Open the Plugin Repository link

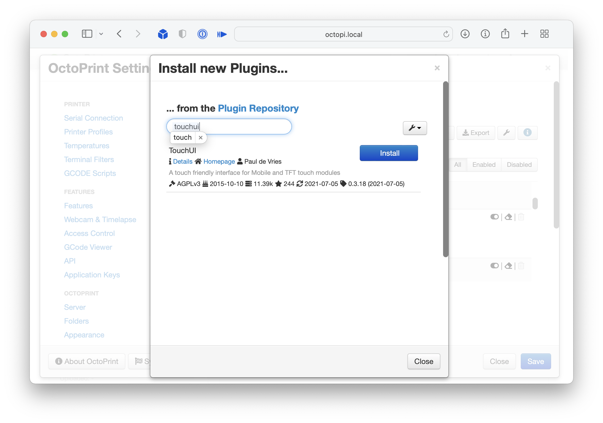[258, 108]
